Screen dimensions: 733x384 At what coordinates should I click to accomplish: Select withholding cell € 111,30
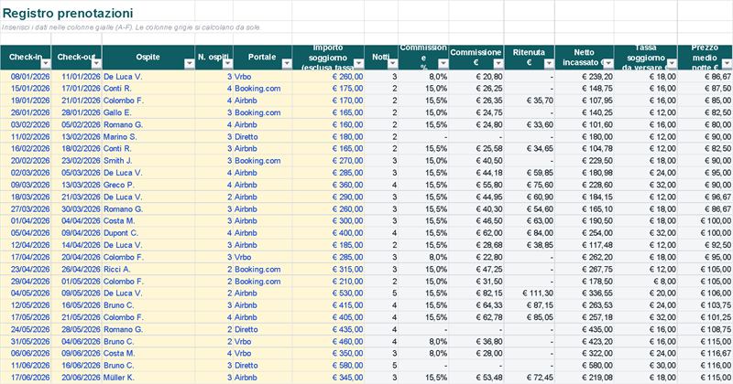coord(530,293)
